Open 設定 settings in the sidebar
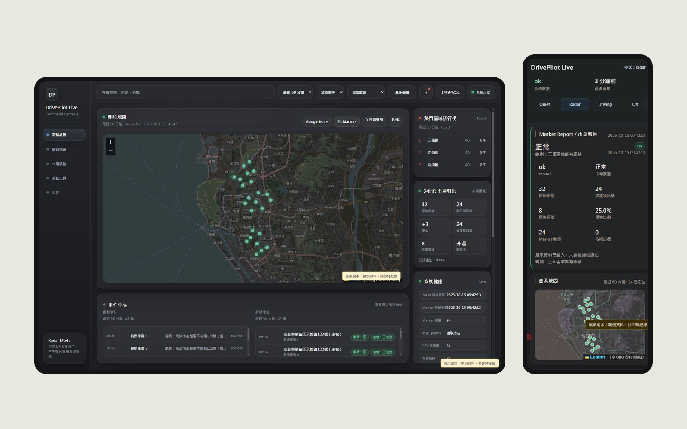The image size is (687, 429). coord(64,193)
